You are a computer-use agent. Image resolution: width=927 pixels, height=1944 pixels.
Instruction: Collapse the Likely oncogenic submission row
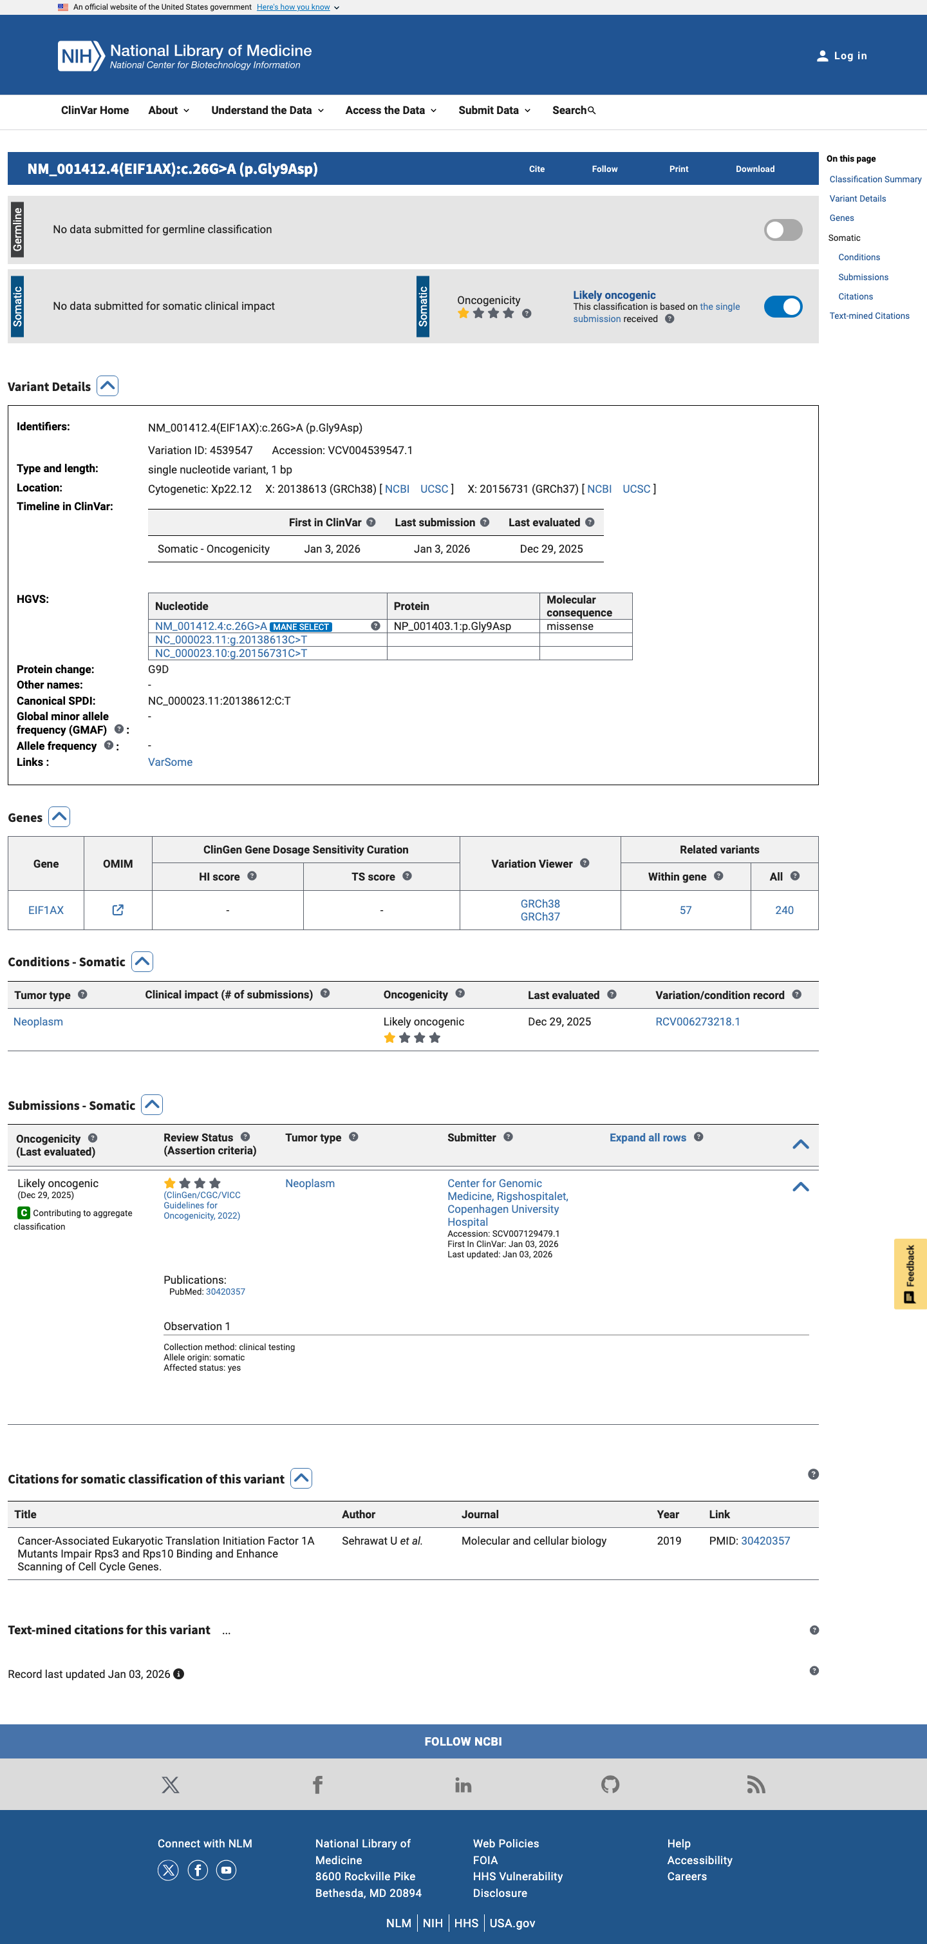(800, 1187)
